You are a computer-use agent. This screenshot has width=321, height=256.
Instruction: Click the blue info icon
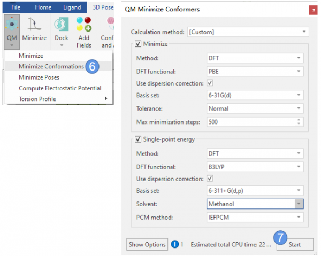[174, 244]
